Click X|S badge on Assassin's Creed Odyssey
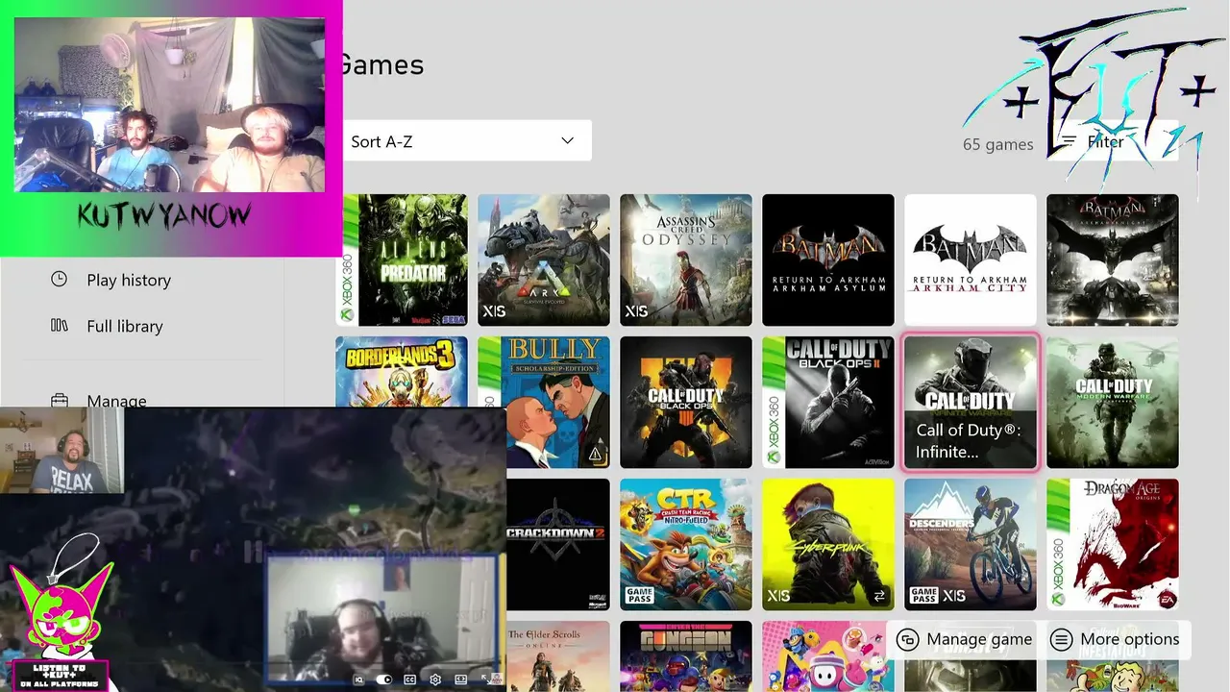Viewport: 1230px width, 692px height. (x=636, y=311)
